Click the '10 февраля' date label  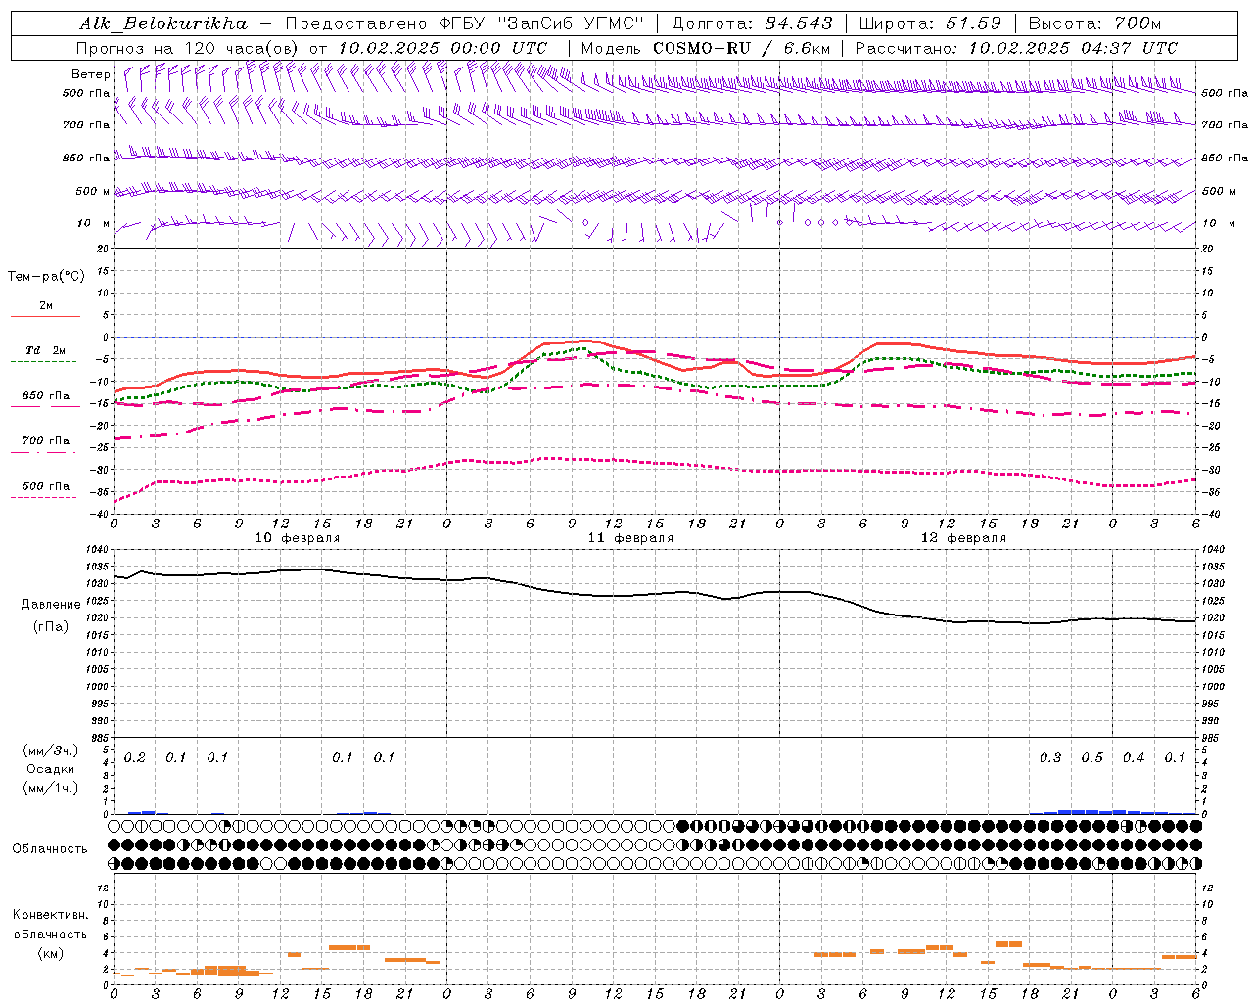[x=298, y=538]
